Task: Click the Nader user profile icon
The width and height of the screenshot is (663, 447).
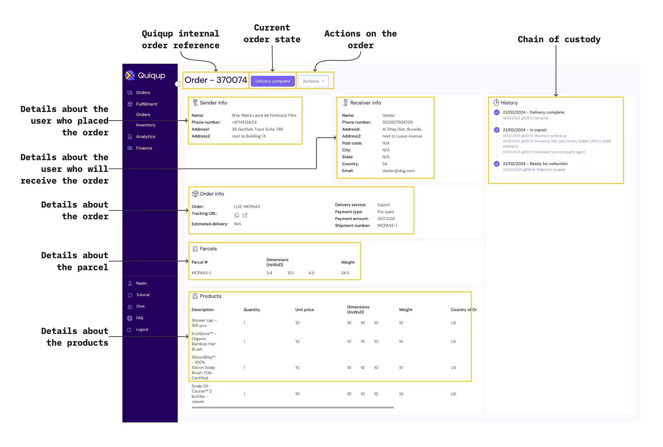Action: click(x=130, y=283)
